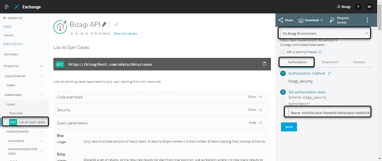Viewport: 382px width, 161px height.
Task: Open the IH user profile avatar
Action: coord(369,7)
